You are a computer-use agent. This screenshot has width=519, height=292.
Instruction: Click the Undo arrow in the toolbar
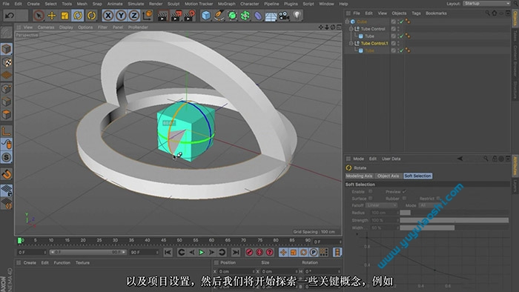pos(10,16)
